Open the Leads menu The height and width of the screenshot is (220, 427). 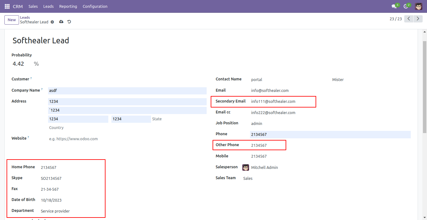48,6
